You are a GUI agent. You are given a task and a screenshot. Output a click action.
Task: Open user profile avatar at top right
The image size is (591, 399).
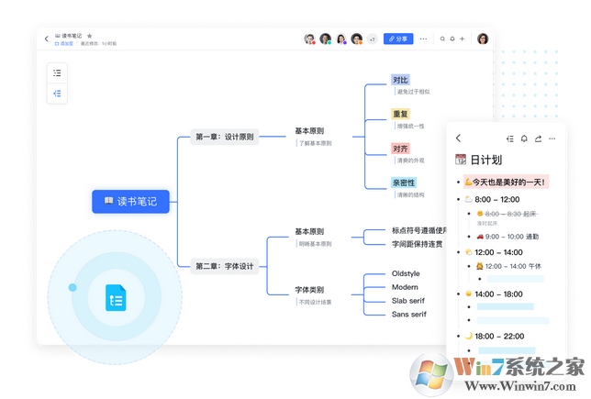(483, 39)
